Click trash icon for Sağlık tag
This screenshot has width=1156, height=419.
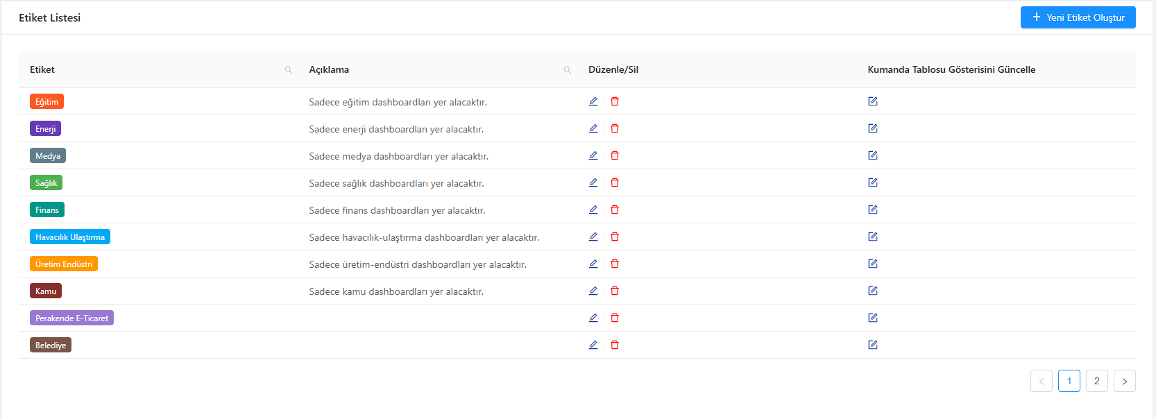click(x=615, y=182)
